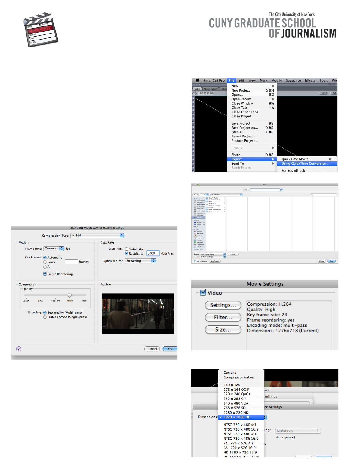364x471 pixels.
Task: Click the Options button in Save dialog
Action: click(233, 254)
